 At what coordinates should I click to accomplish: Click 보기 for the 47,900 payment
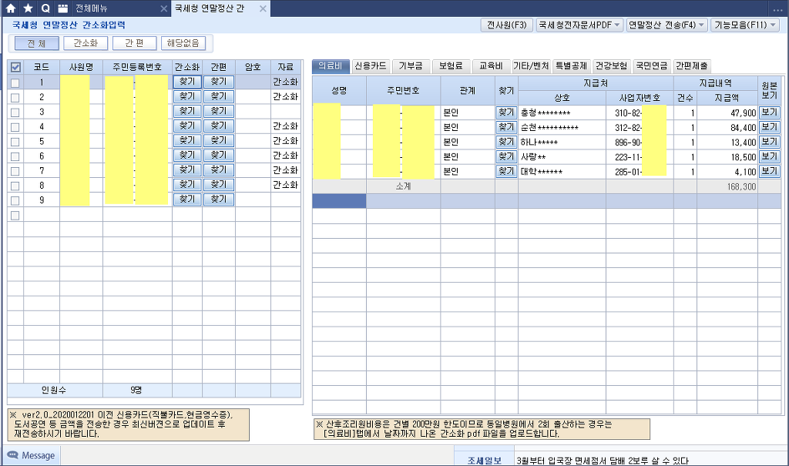click(x=770, y=112)
